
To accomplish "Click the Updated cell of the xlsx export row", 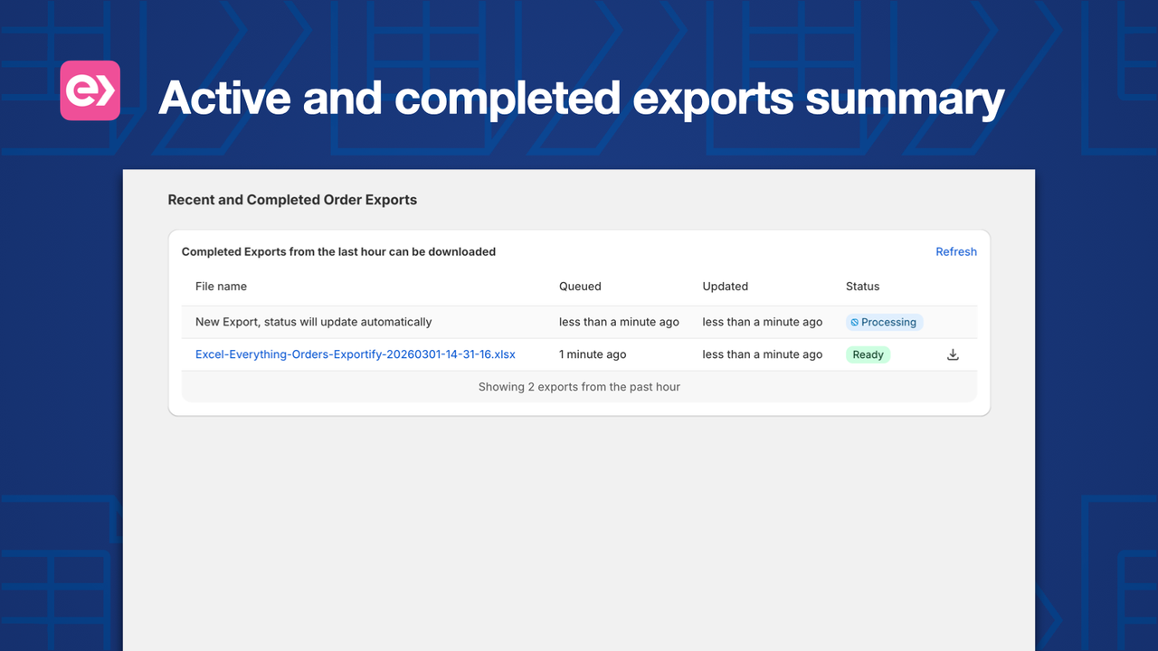I will pyautogui.click(x=763, y=354).
